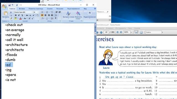
Task: Redo the action in Quick Access toolbar
Action: coord(17,5)
